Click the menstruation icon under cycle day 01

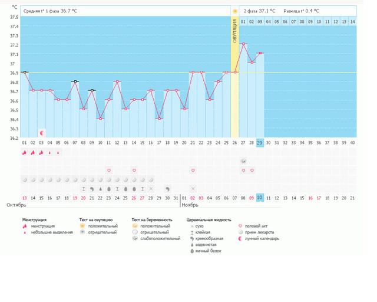point(25,152)
